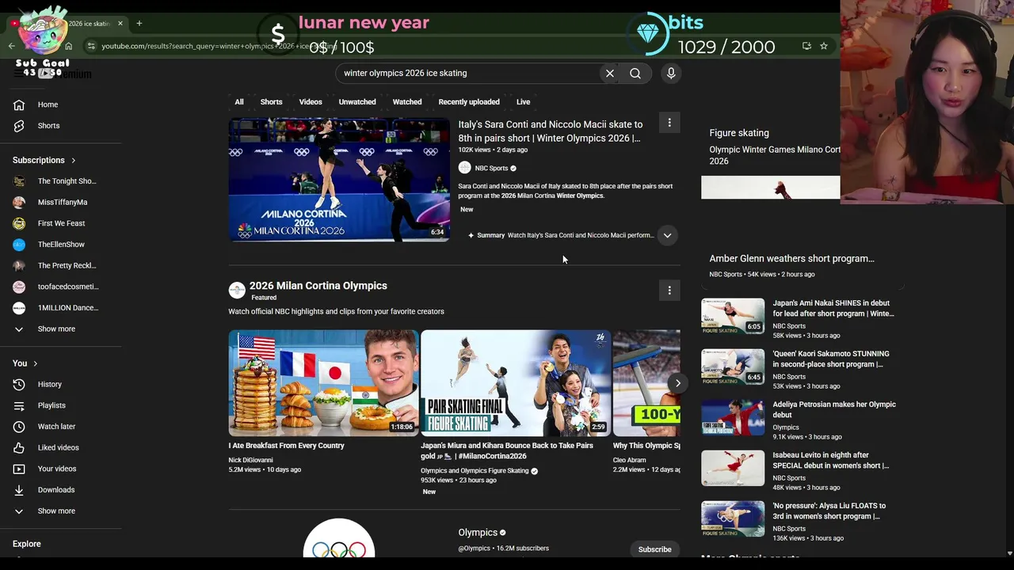Go to TheEllenShow subscription

61,245
